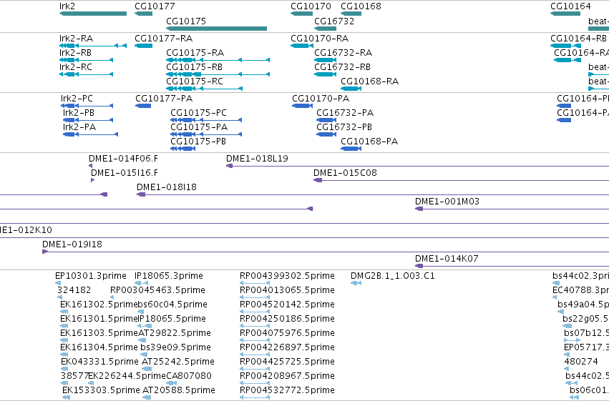Select EST RP003045463.5prime
Screen dimensions: 609x401
(112, 297)
